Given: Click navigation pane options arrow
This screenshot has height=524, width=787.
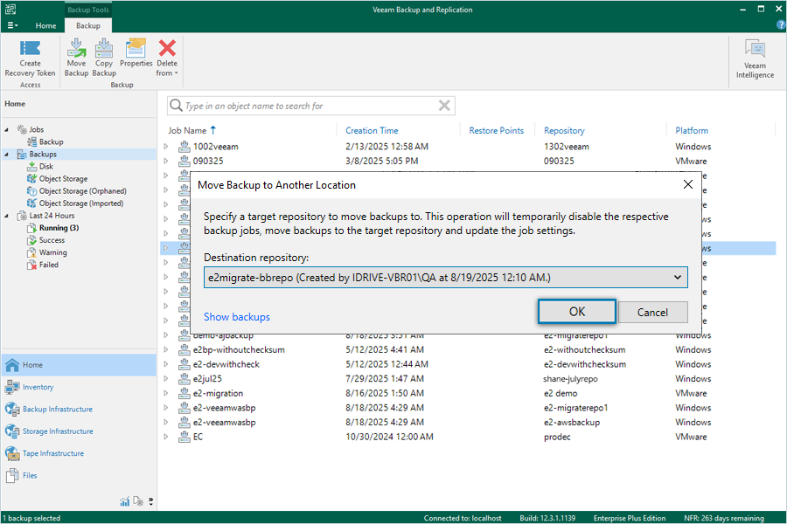Looking at the screenshot, I should 150,501.
